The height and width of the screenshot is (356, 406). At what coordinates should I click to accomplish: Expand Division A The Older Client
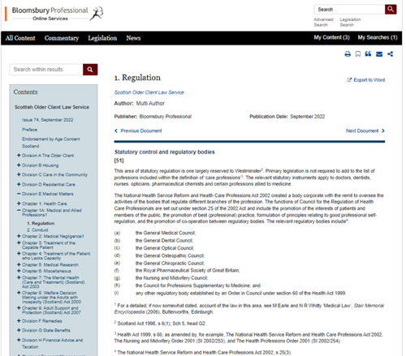19,156
